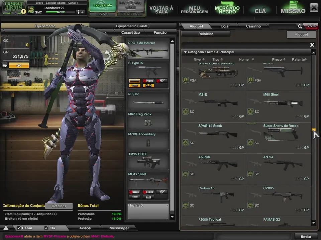Image resolution: width=321 pixels, height=240 pixels.
Task: Switch to Equipamento (CAMP) tab
Action: 133,26
